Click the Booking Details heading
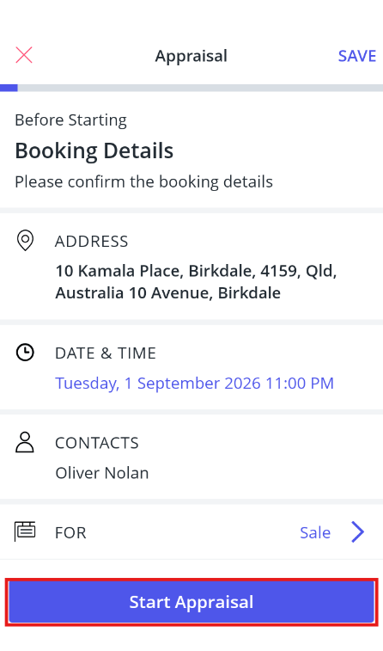This screenshot has height=651, width=383. [x=94, y=150]
